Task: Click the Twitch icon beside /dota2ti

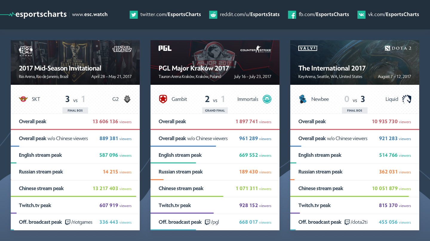Action: point(347,222)
